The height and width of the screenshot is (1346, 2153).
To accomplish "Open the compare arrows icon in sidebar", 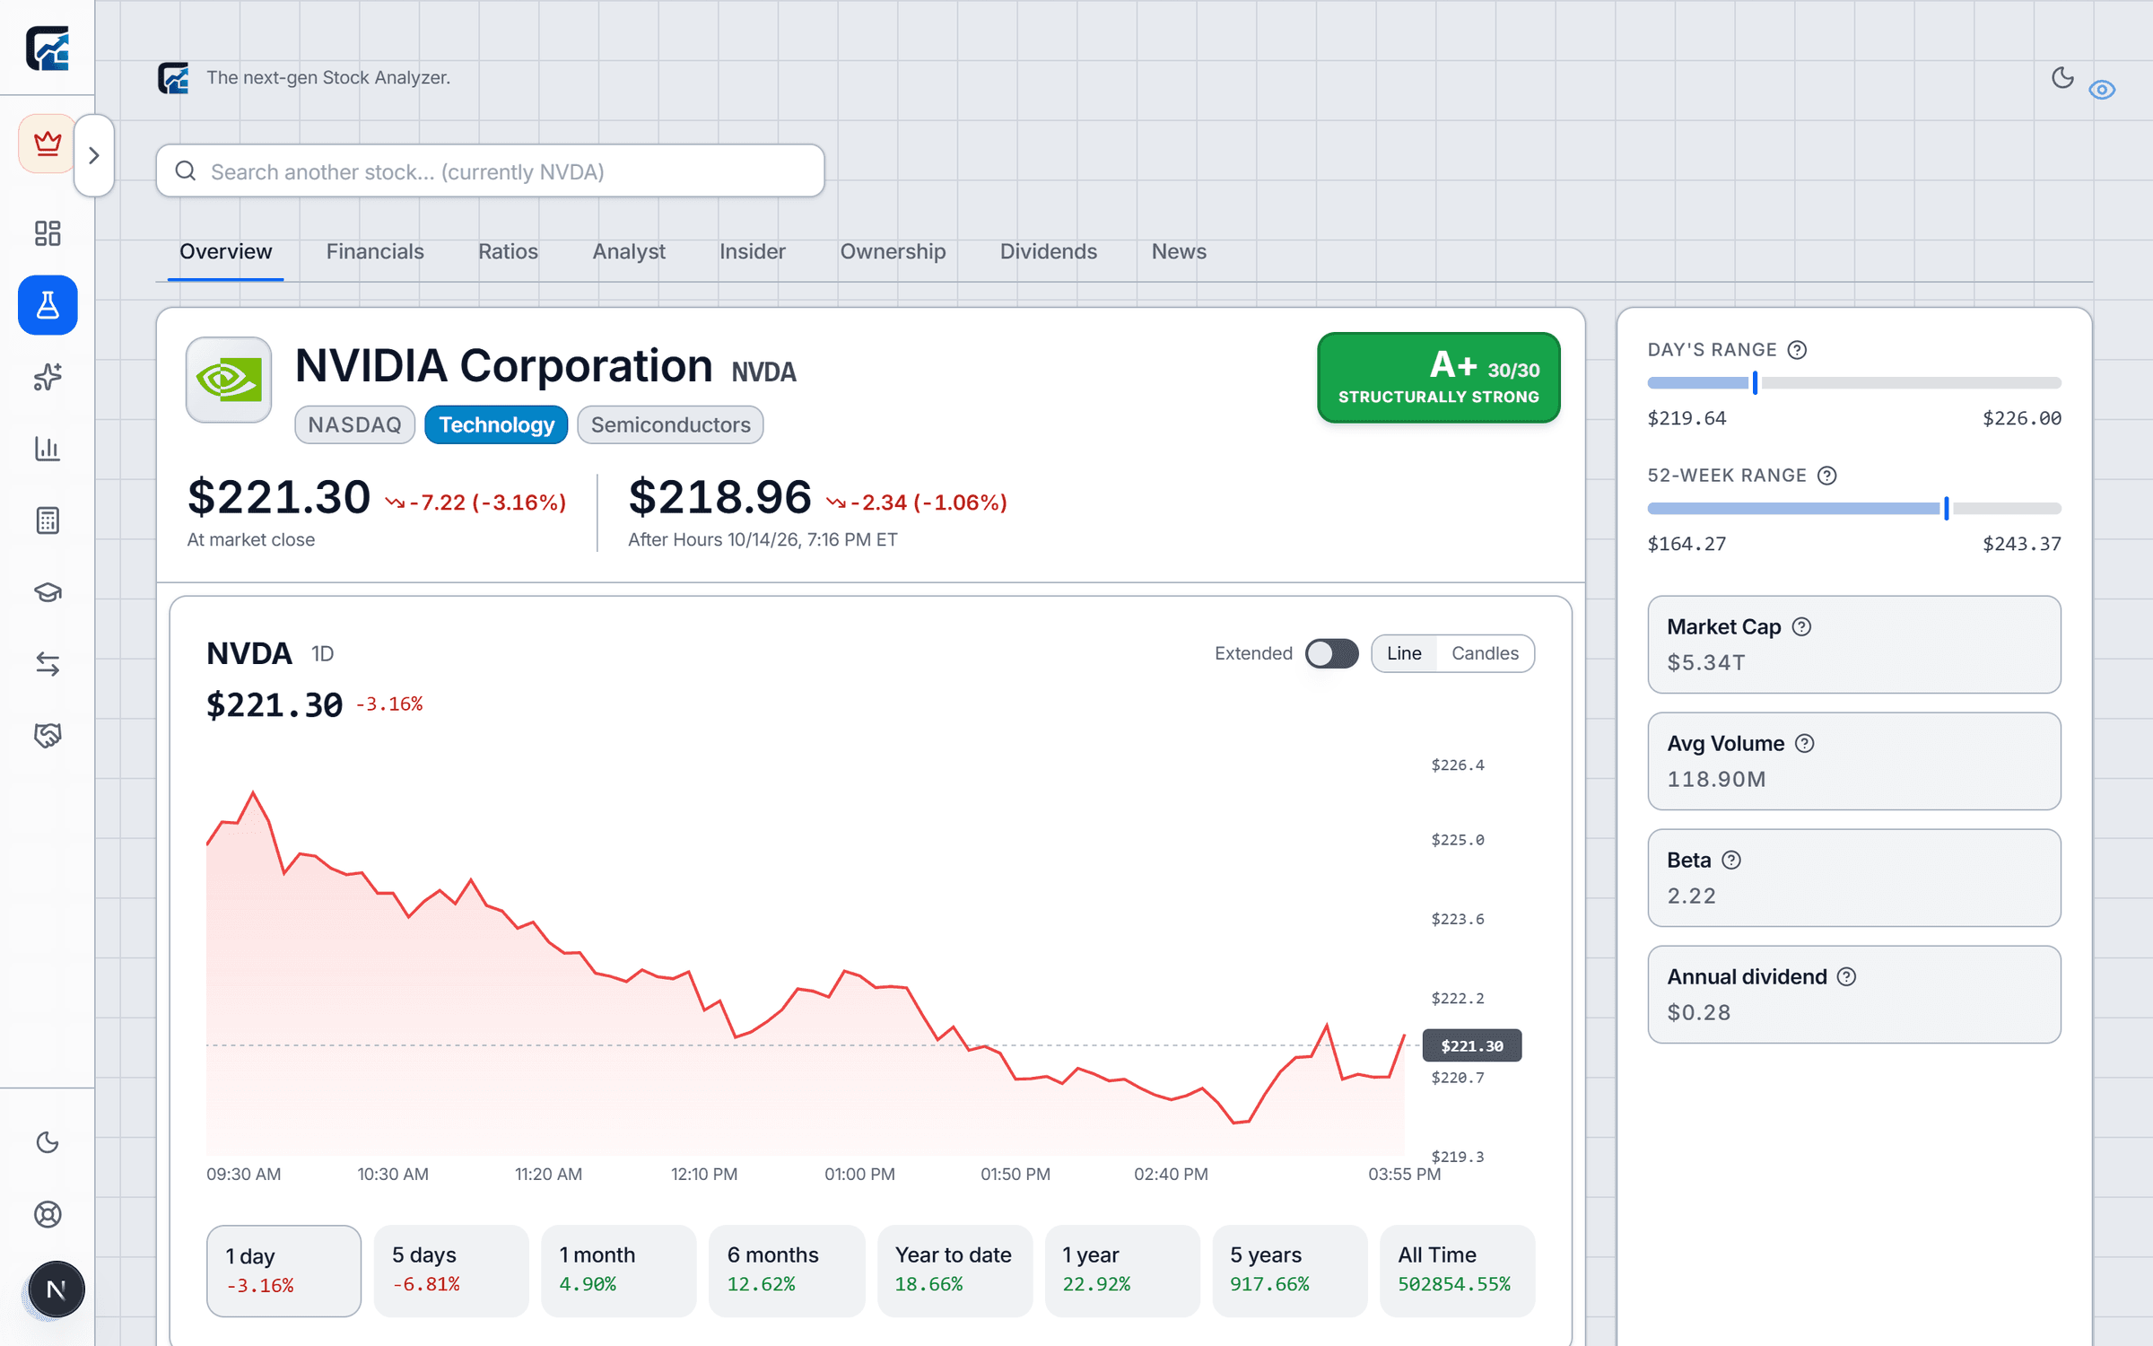I will tap(48, 664).
